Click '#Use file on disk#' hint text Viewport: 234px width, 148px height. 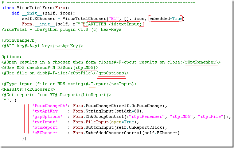coord(27,73)
